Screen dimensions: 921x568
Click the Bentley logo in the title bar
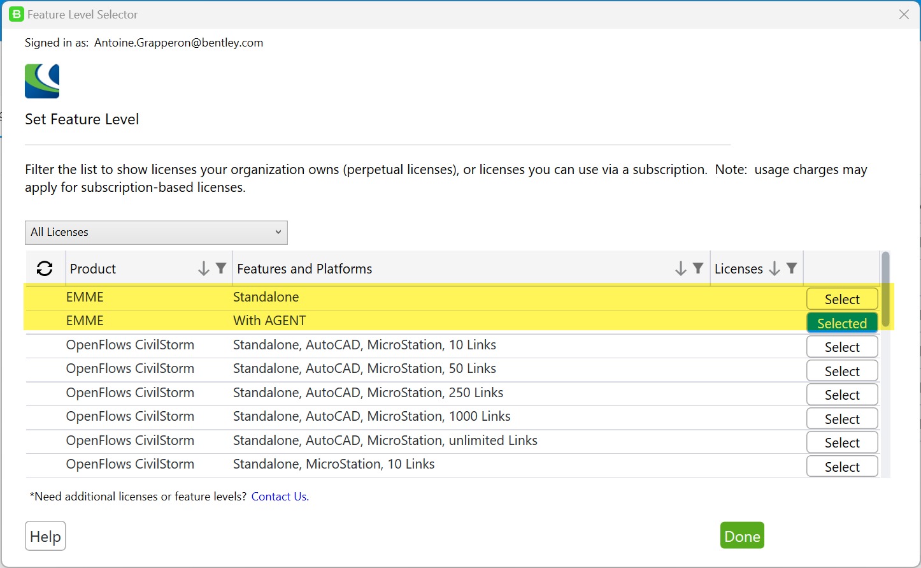[x=16, y=13]
